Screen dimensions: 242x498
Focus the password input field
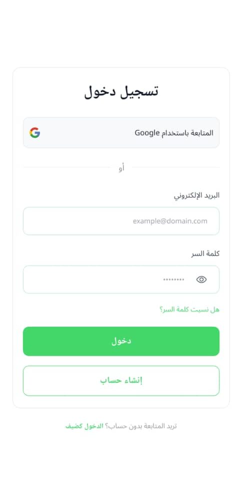tap(121, 280)
